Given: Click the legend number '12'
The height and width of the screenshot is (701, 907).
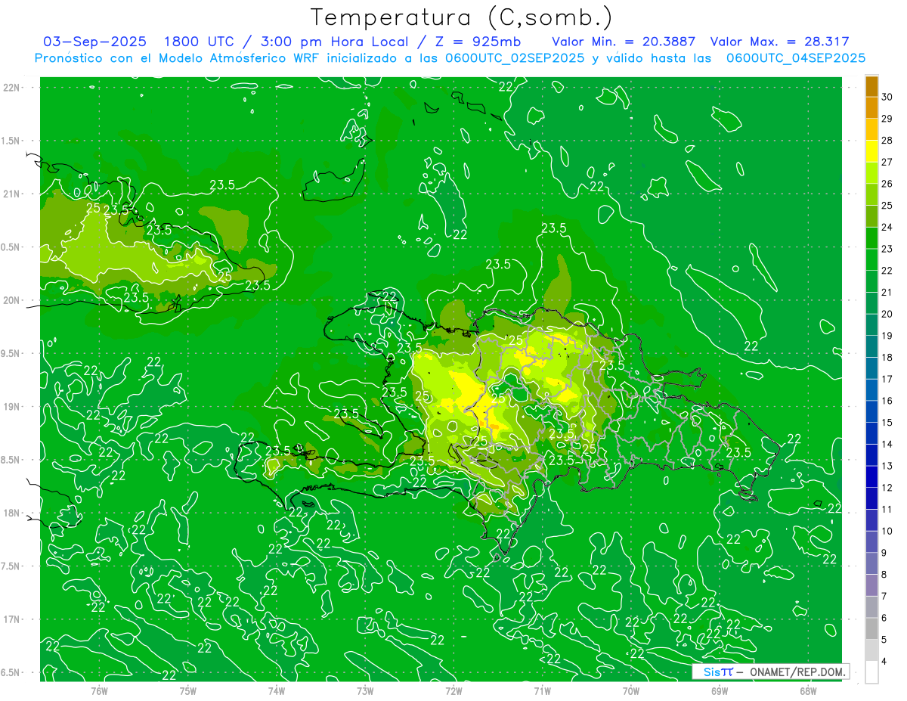Looking at the screenshot, I should pyautogui.click(x=887, y=488).
